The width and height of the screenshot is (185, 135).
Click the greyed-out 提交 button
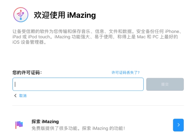pyautogui.click(x=165, y=84)
